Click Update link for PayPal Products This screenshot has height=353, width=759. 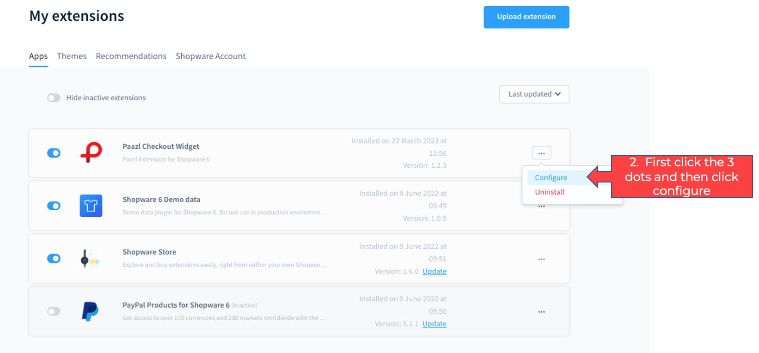click(x=435, y=324)
